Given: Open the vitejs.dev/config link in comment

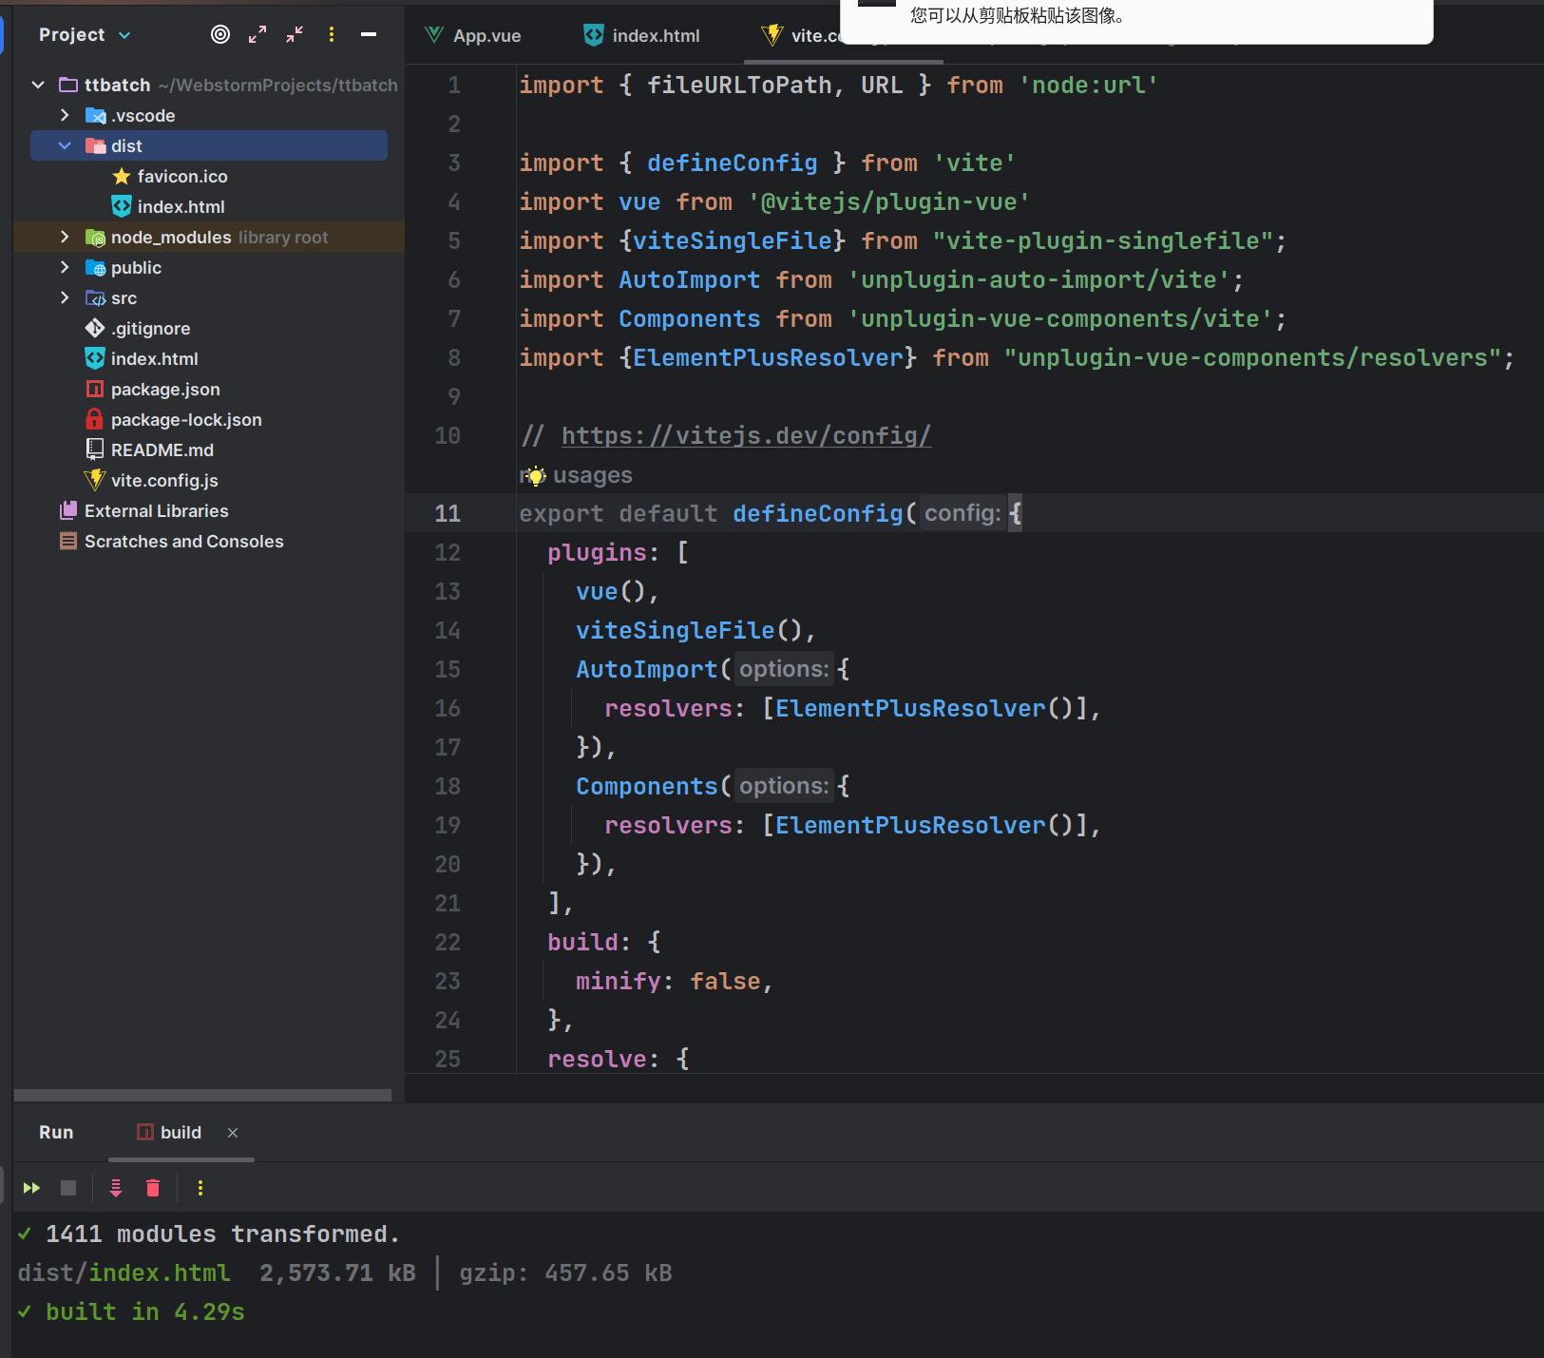Looking at the screenshot, I should click(x=746, y=435).
